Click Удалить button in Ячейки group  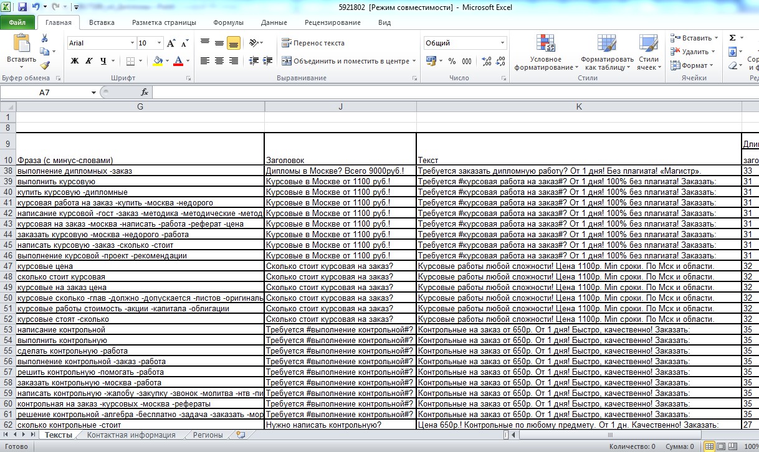click(x=693, y=52)
